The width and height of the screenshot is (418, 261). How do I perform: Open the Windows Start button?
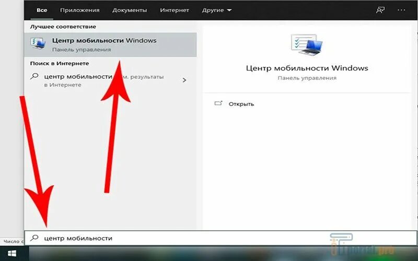click(x=12, y=254)
